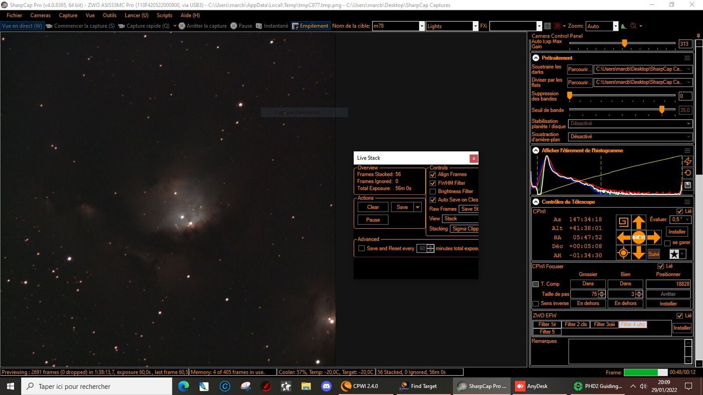The image size is (703, 395).
Task: Open the Cameras menu
Action: [40, 15]
